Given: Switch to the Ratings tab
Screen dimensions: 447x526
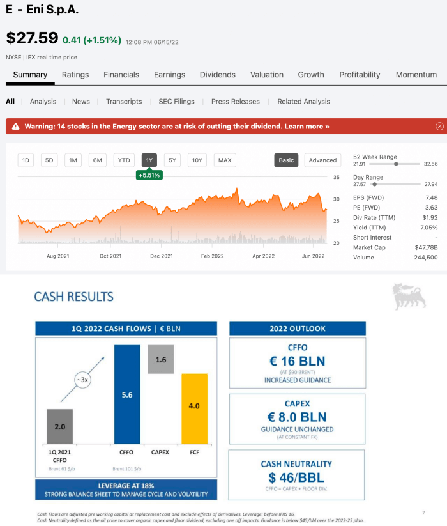Looking at the screenshot, I should (75, 75).
